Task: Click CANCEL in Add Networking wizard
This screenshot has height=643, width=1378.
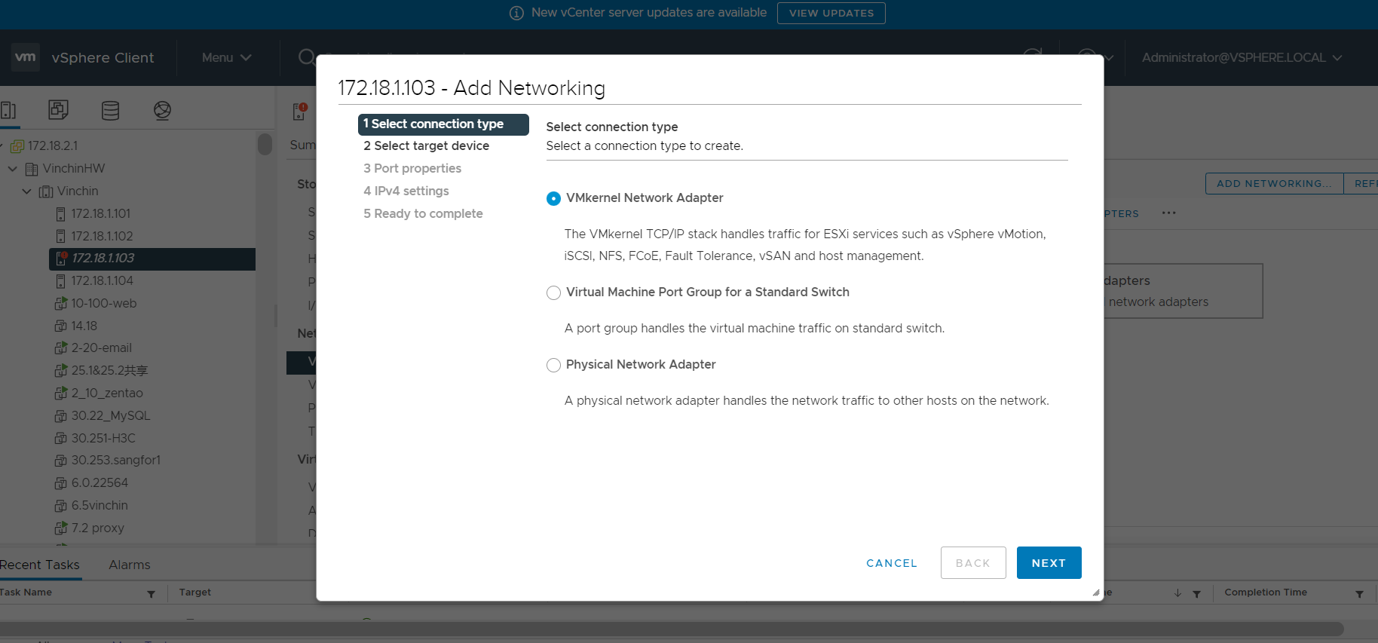Action: tap(892, 563)
